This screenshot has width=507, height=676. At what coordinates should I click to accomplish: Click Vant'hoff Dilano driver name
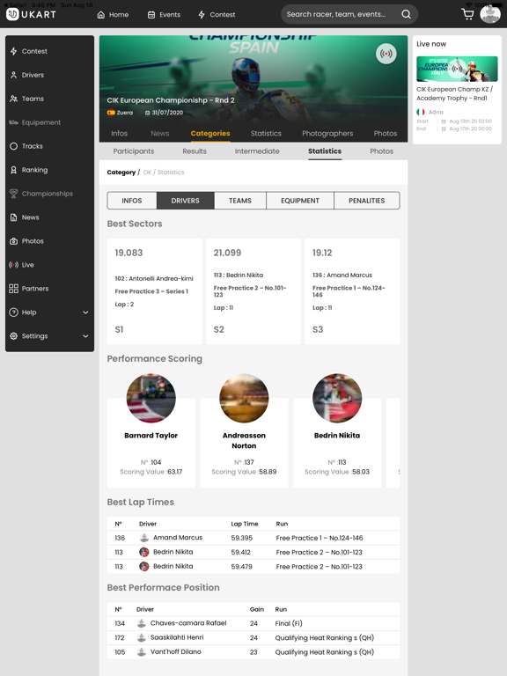[176, 651]
